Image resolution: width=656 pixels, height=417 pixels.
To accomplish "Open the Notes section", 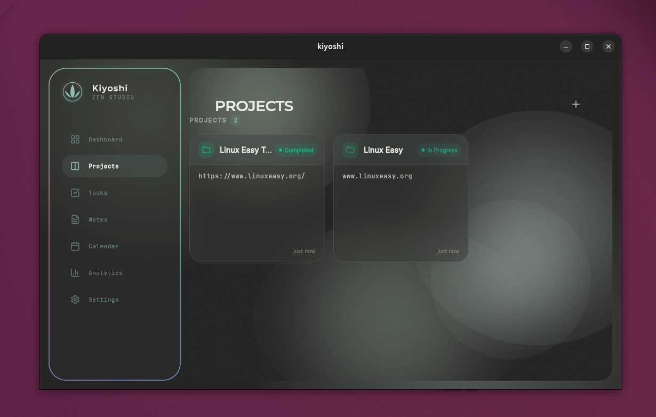I will pyautogui.click(x=115, y=219).
